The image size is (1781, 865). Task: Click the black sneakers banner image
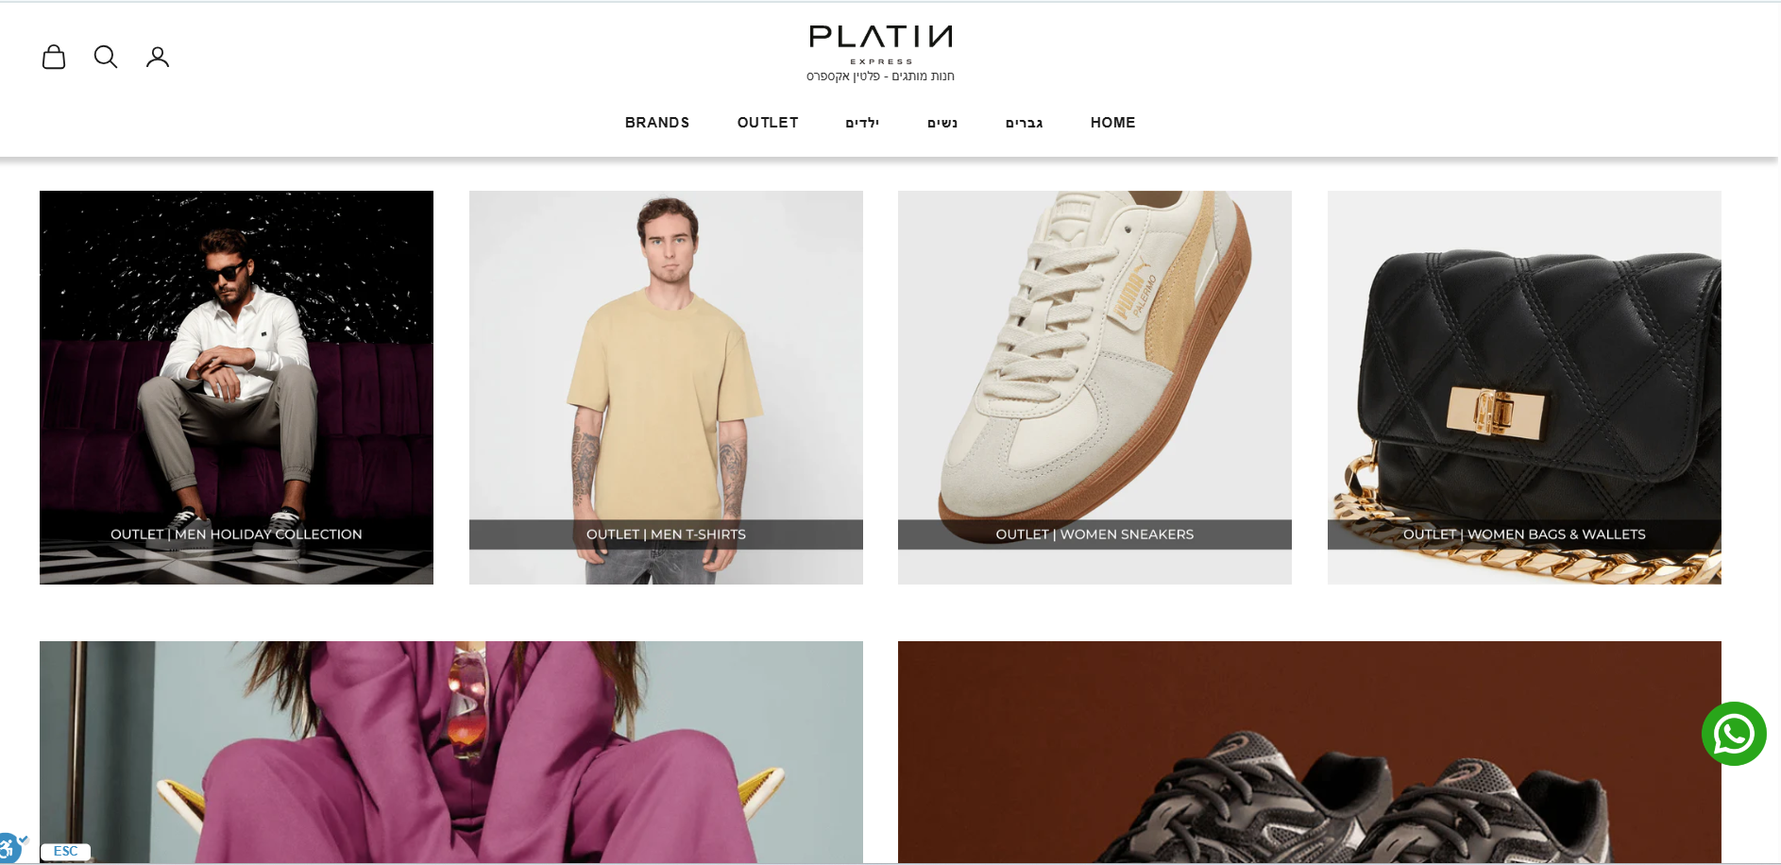click(x=1310, y=752)
